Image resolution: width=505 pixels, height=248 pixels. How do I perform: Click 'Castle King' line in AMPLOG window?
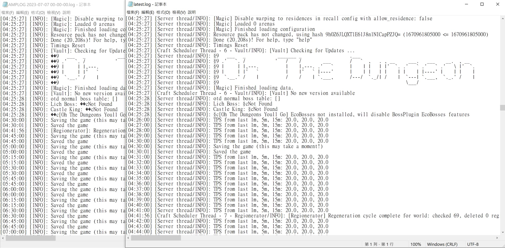pos(59,109)
